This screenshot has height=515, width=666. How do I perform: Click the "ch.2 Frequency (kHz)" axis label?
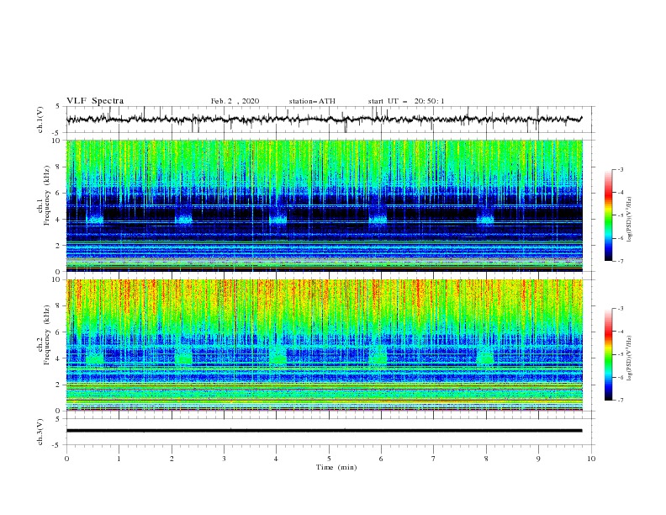click(44, 334)
